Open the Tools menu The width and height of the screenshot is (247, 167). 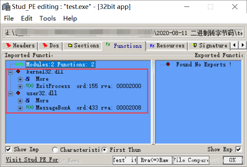pos(48,19)
